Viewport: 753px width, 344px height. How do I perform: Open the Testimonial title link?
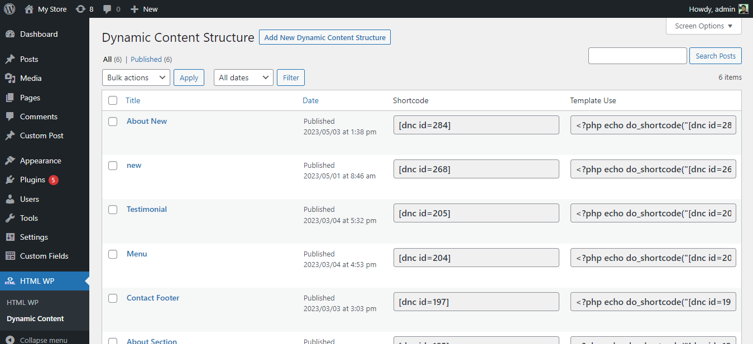coord(147,209)
